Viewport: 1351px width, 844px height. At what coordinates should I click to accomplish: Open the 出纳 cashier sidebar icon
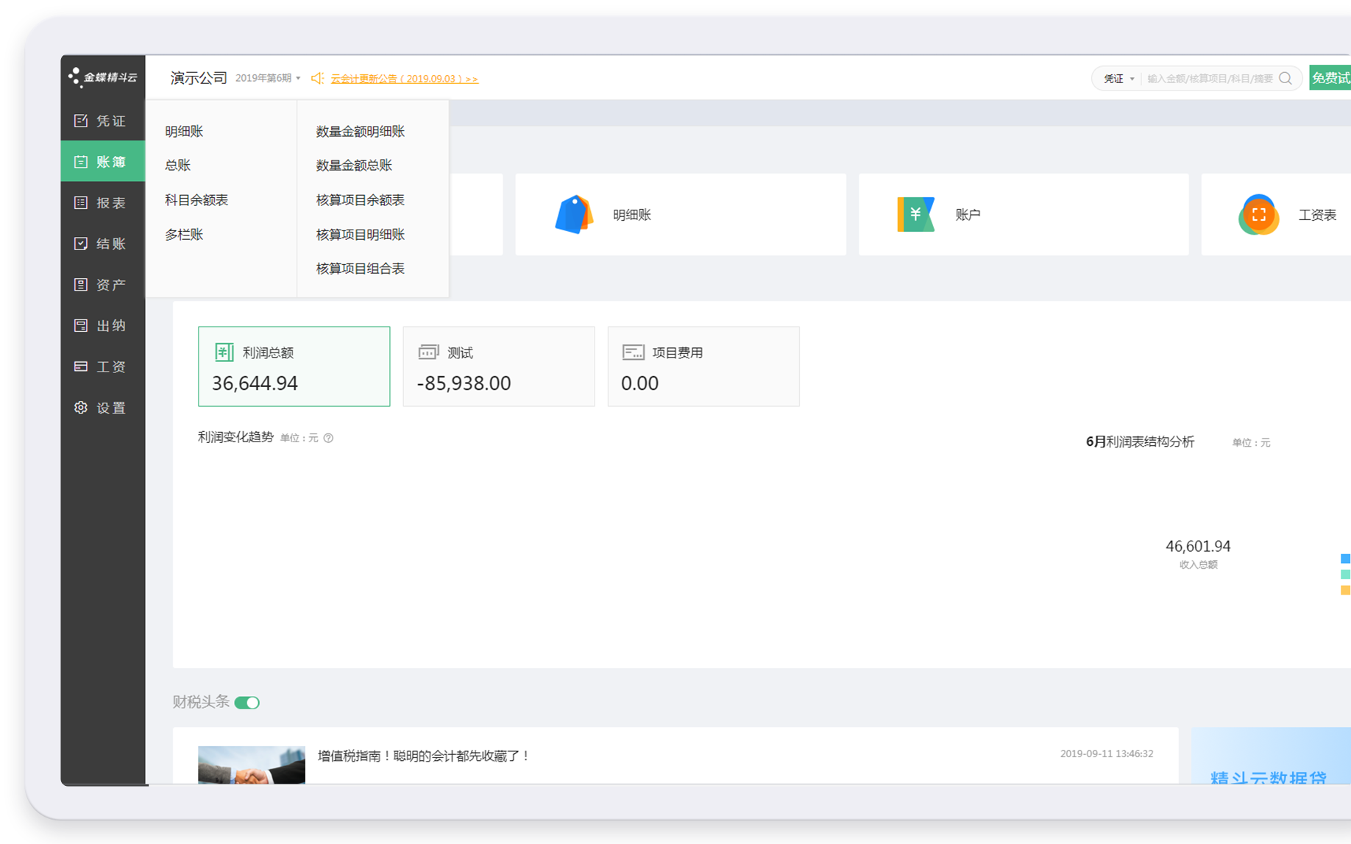coord(81,325)
